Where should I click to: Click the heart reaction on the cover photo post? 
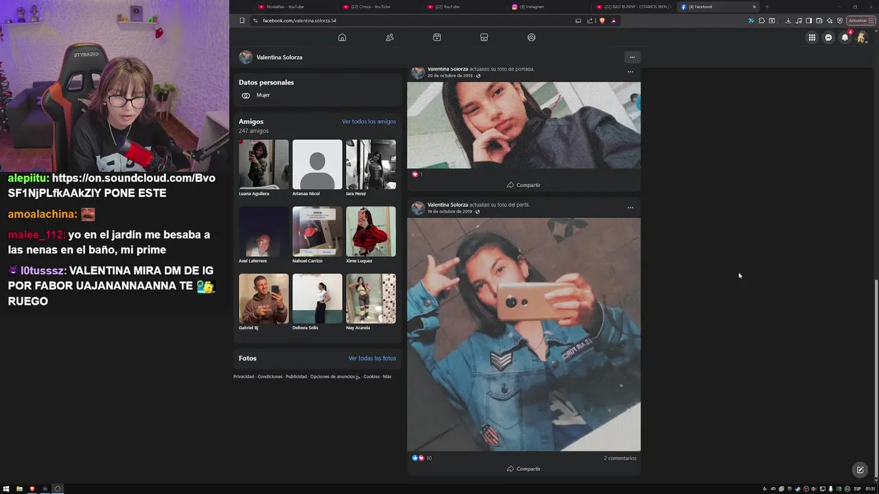pos(414,174)
